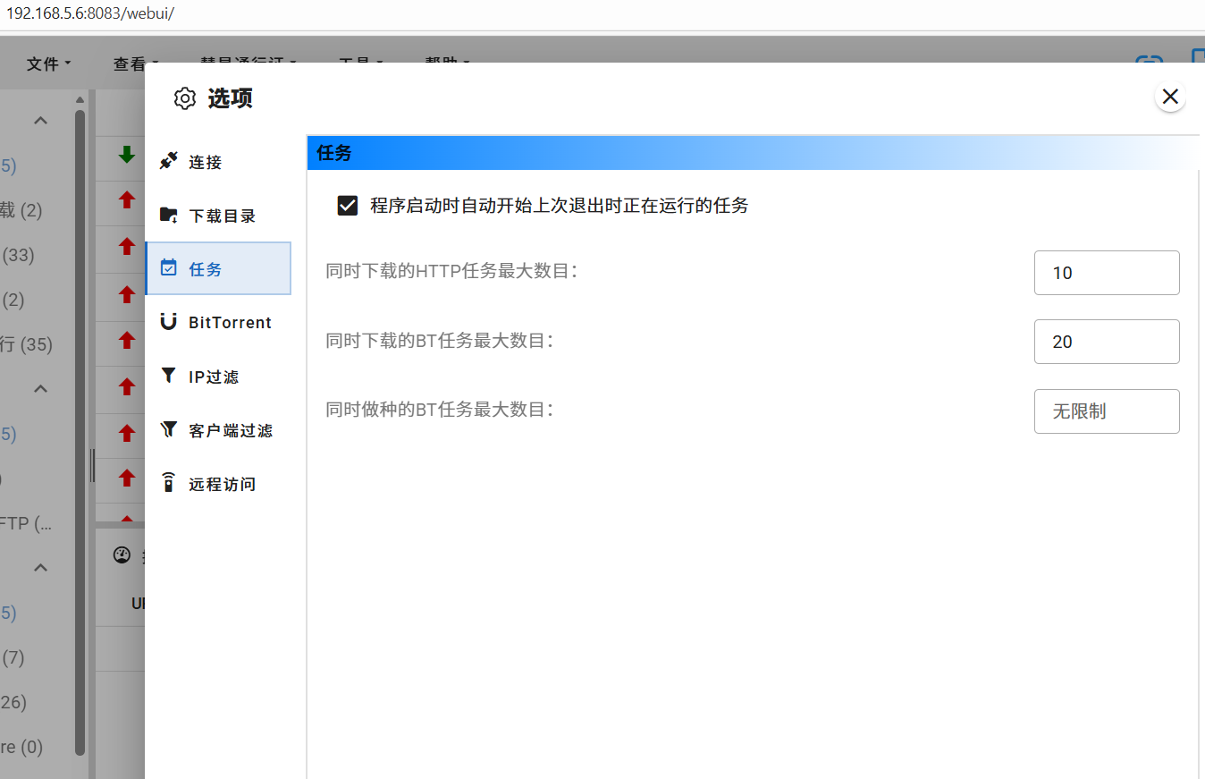Click the 下载目录 folder icon

point(168,216)
